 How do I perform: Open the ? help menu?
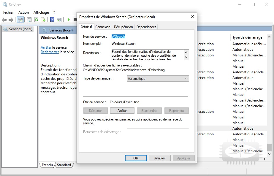click(54, 12)
